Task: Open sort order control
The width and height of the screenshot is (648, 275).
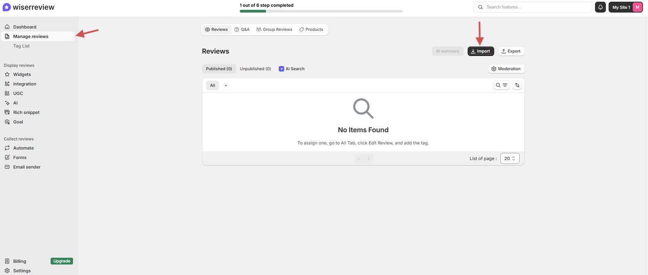Action: [x=517, y=85]
